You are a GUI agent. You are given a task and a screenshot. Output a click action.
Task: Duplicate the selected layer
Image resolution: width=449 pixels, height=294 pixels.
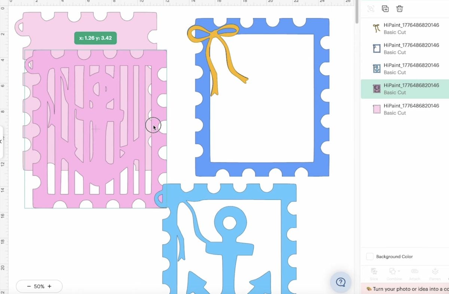[x=385, y=9]
